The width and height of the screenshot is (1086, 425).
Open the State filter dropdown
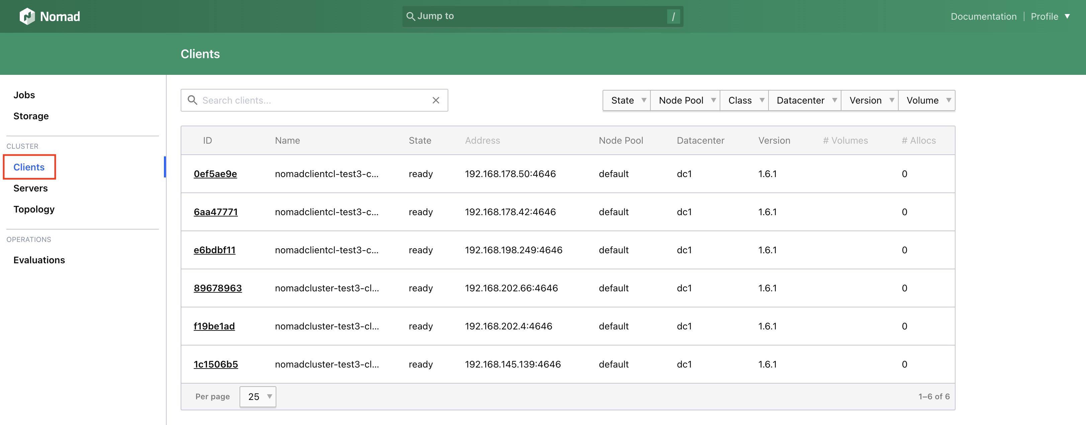click(626, 100)
